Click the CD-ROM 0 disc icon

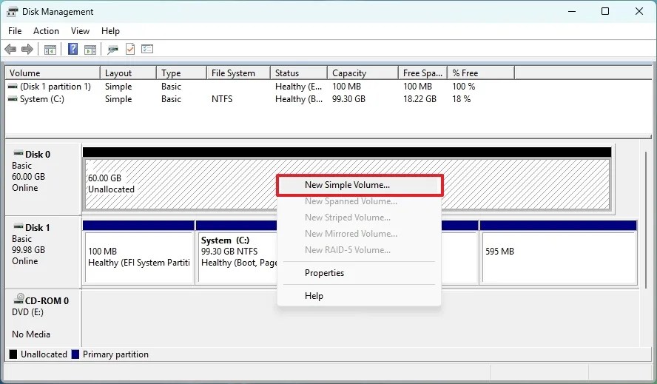18,299
